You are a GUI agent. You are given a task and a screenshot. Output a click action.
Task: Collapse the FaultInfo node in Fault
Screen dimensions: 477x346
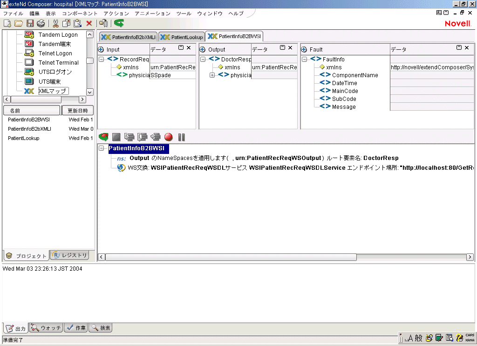tap(305, 59)
